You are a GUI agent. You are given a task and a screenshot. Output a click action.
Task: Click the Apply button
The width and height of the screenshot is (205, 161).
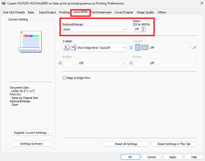click(x=173, y=157)
